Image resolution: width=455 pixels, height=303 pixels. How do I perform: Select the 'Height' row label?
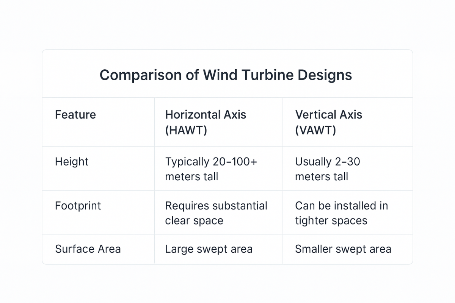(72, 162)
